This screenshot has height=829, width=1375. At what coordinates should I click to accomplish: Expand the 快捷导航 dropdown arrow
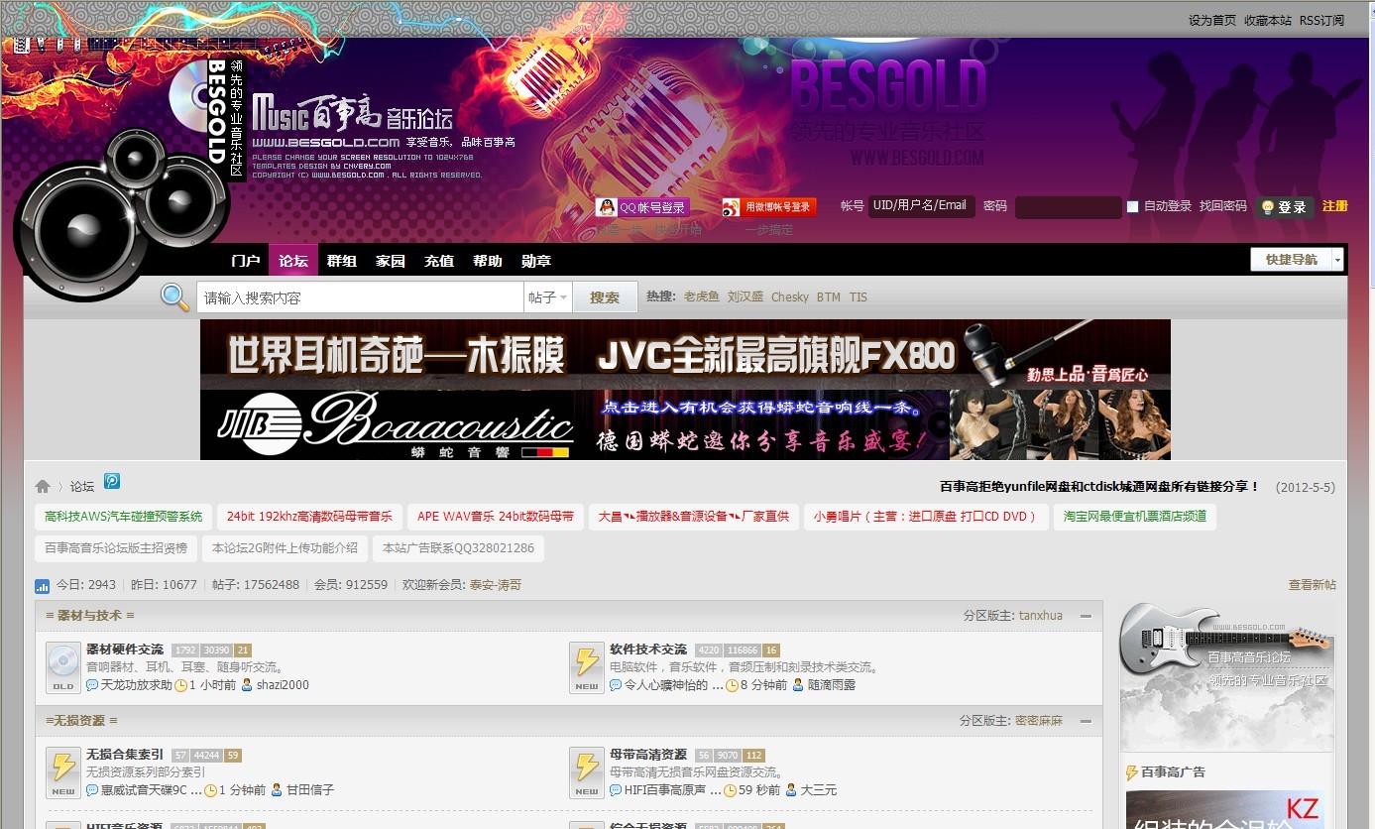coord(1337,260)
